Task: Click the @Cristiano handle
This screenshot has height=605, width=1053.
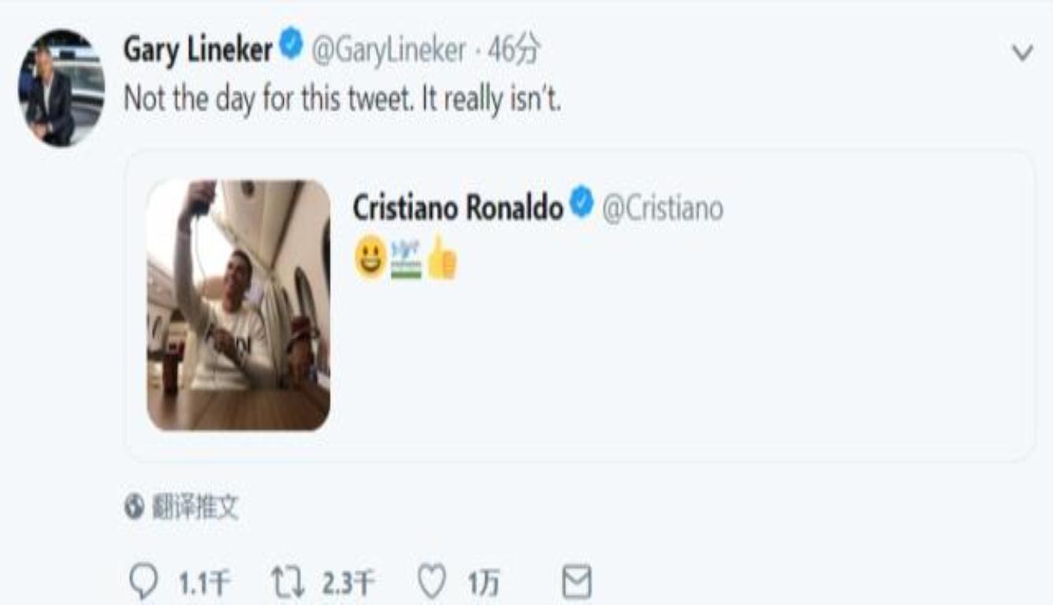Action: tap(662, 208)
